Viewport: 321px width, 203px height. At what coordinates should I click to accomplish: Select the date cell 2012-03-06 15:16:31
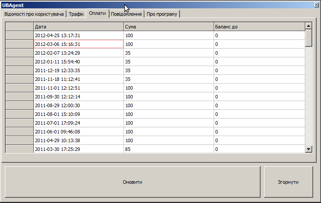click(x=79, y=44)
